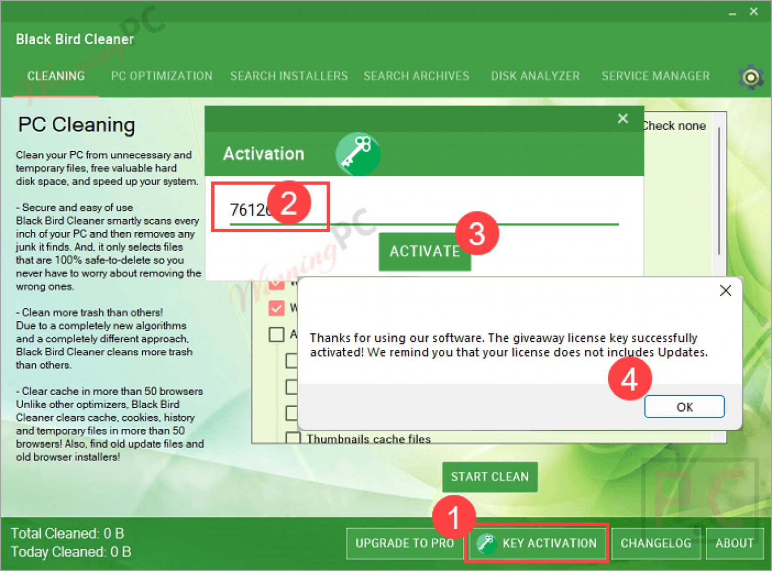Select the SEARCH ARCHIVES tab
This screenshot has width=772, height=571.
416,76
